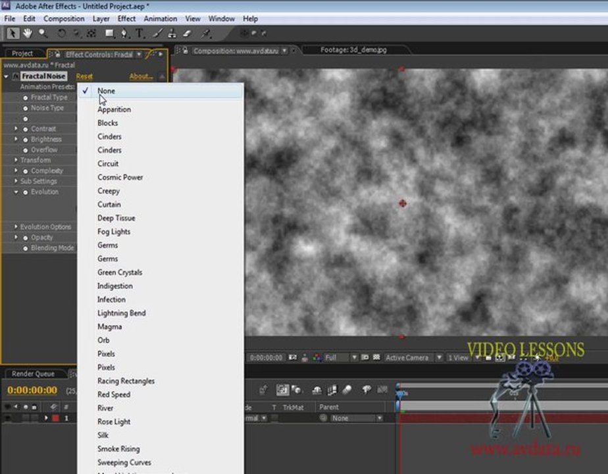Choose the Smoke Rising preset
The width and height of the screenshot is (608, 474).
(118, 449)
